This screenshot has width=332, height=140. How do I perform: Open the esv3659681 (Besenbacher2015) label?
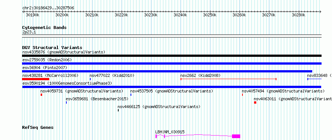97,99
